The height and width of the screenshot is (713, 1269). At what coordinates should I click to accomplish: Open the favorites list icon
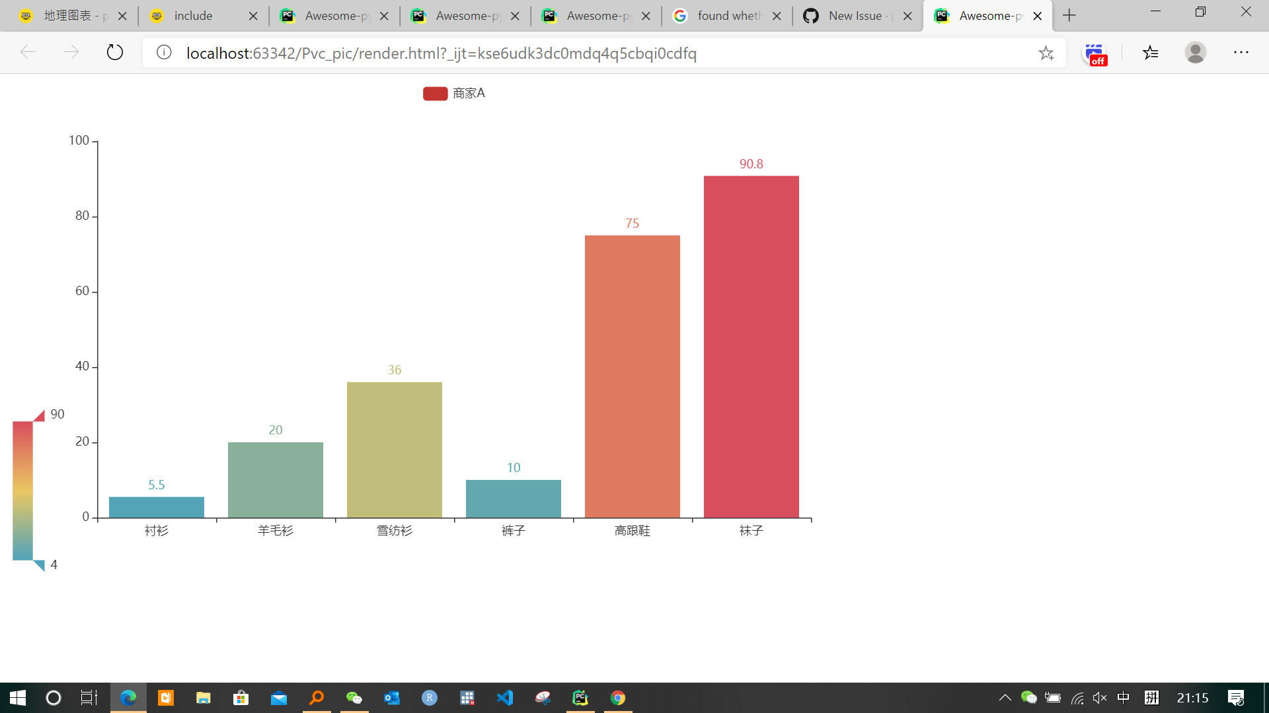click(1150, 52)
